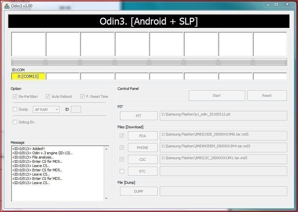
Task: Enable the Dump checkbox
Action: coord(15,109)
